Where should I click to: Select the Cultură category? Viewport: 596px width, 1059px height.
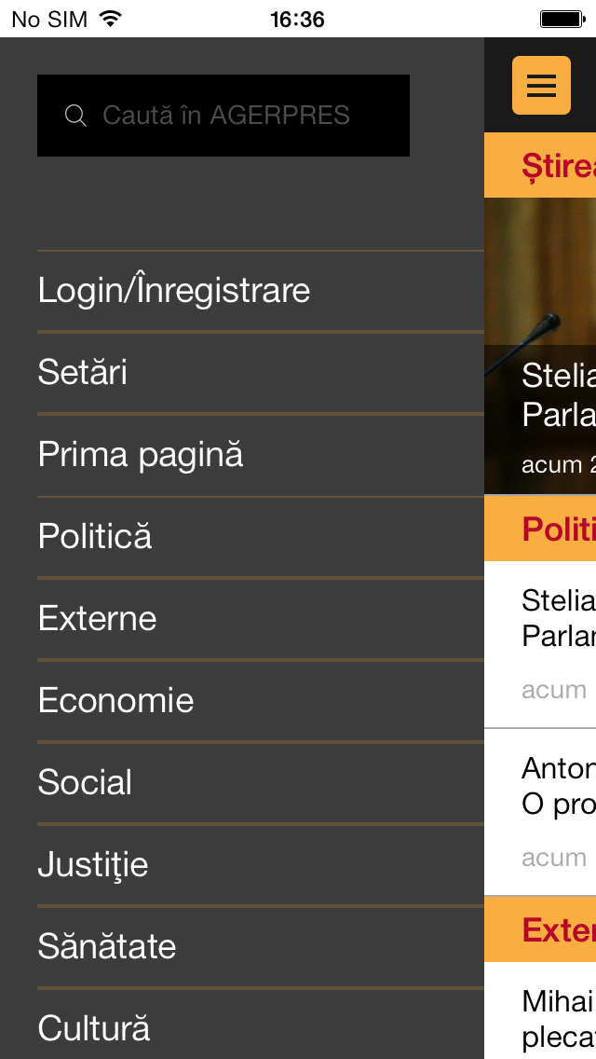click(x=261, y=1025)
